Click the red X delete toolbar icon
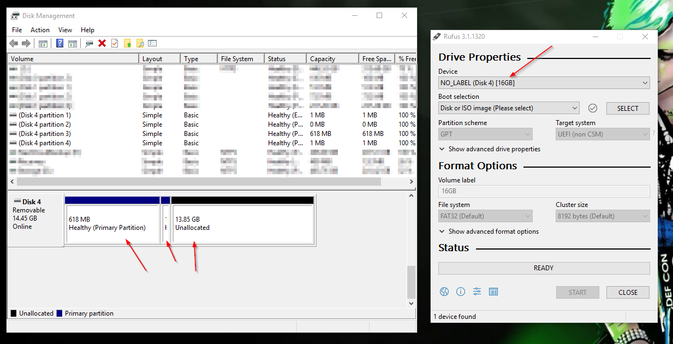Viewport: 673px width, 344px height. (102, 43)
